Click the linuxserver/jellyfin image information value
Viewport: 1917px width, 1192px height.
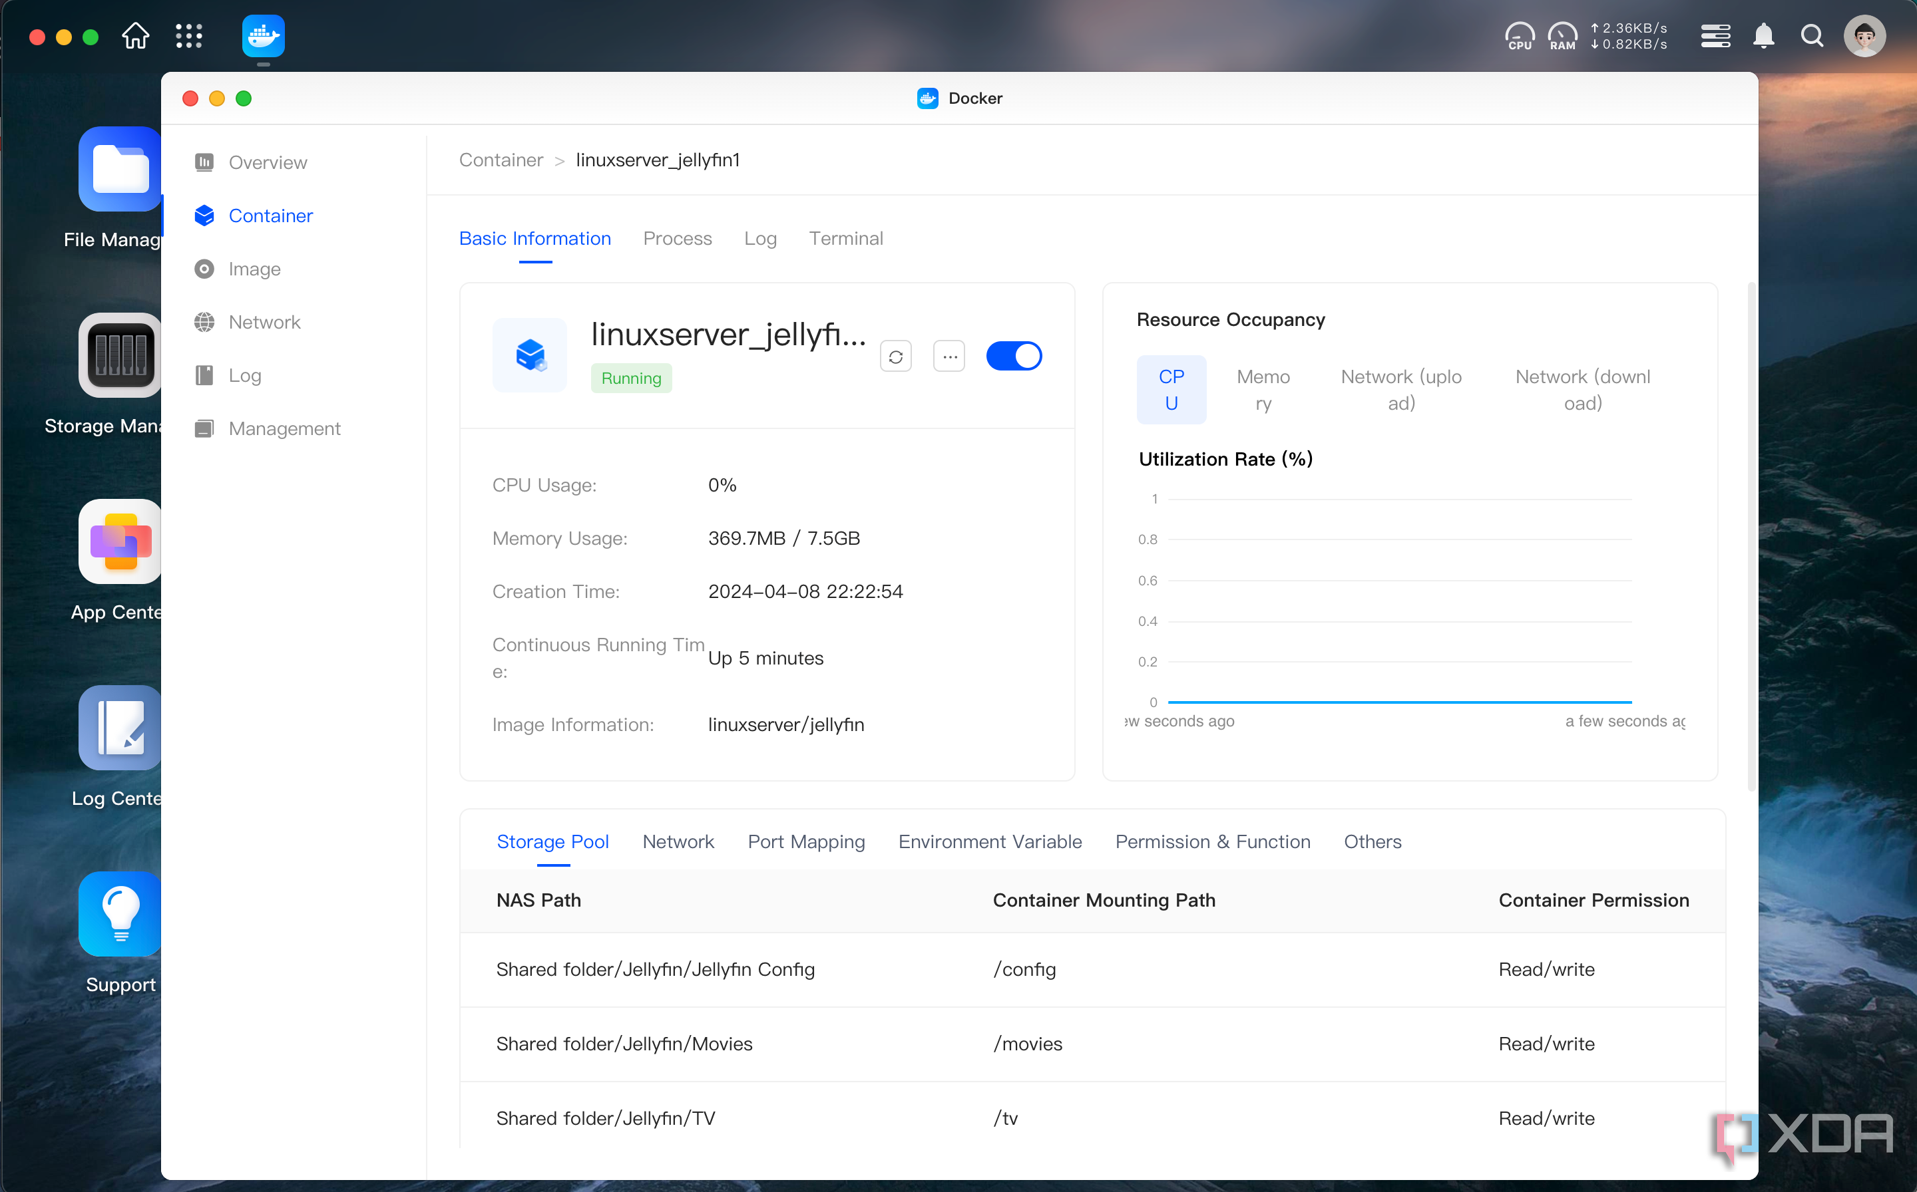click(x=785, y=725)
